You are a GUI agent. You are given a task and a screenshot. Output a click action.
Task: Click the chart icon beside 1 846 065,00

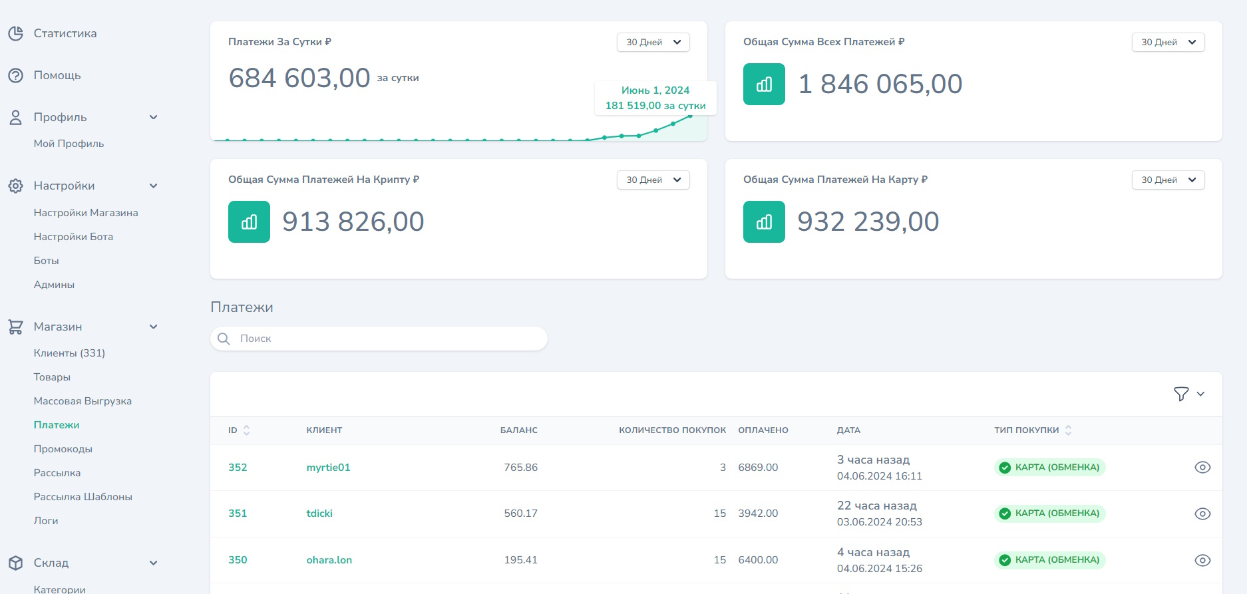(x=764, y=84)
